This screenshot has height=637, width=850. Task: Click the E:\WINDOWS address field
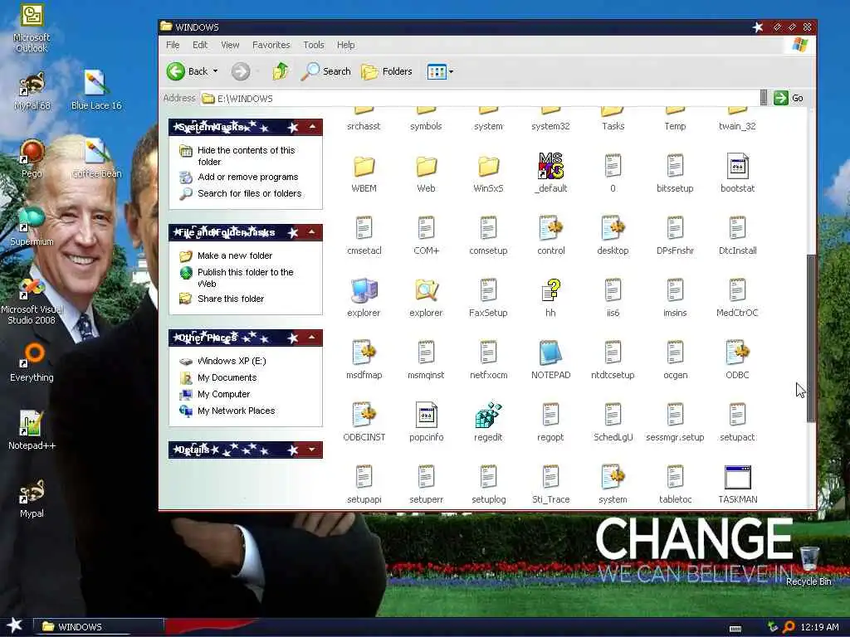(x=480, y=98)
